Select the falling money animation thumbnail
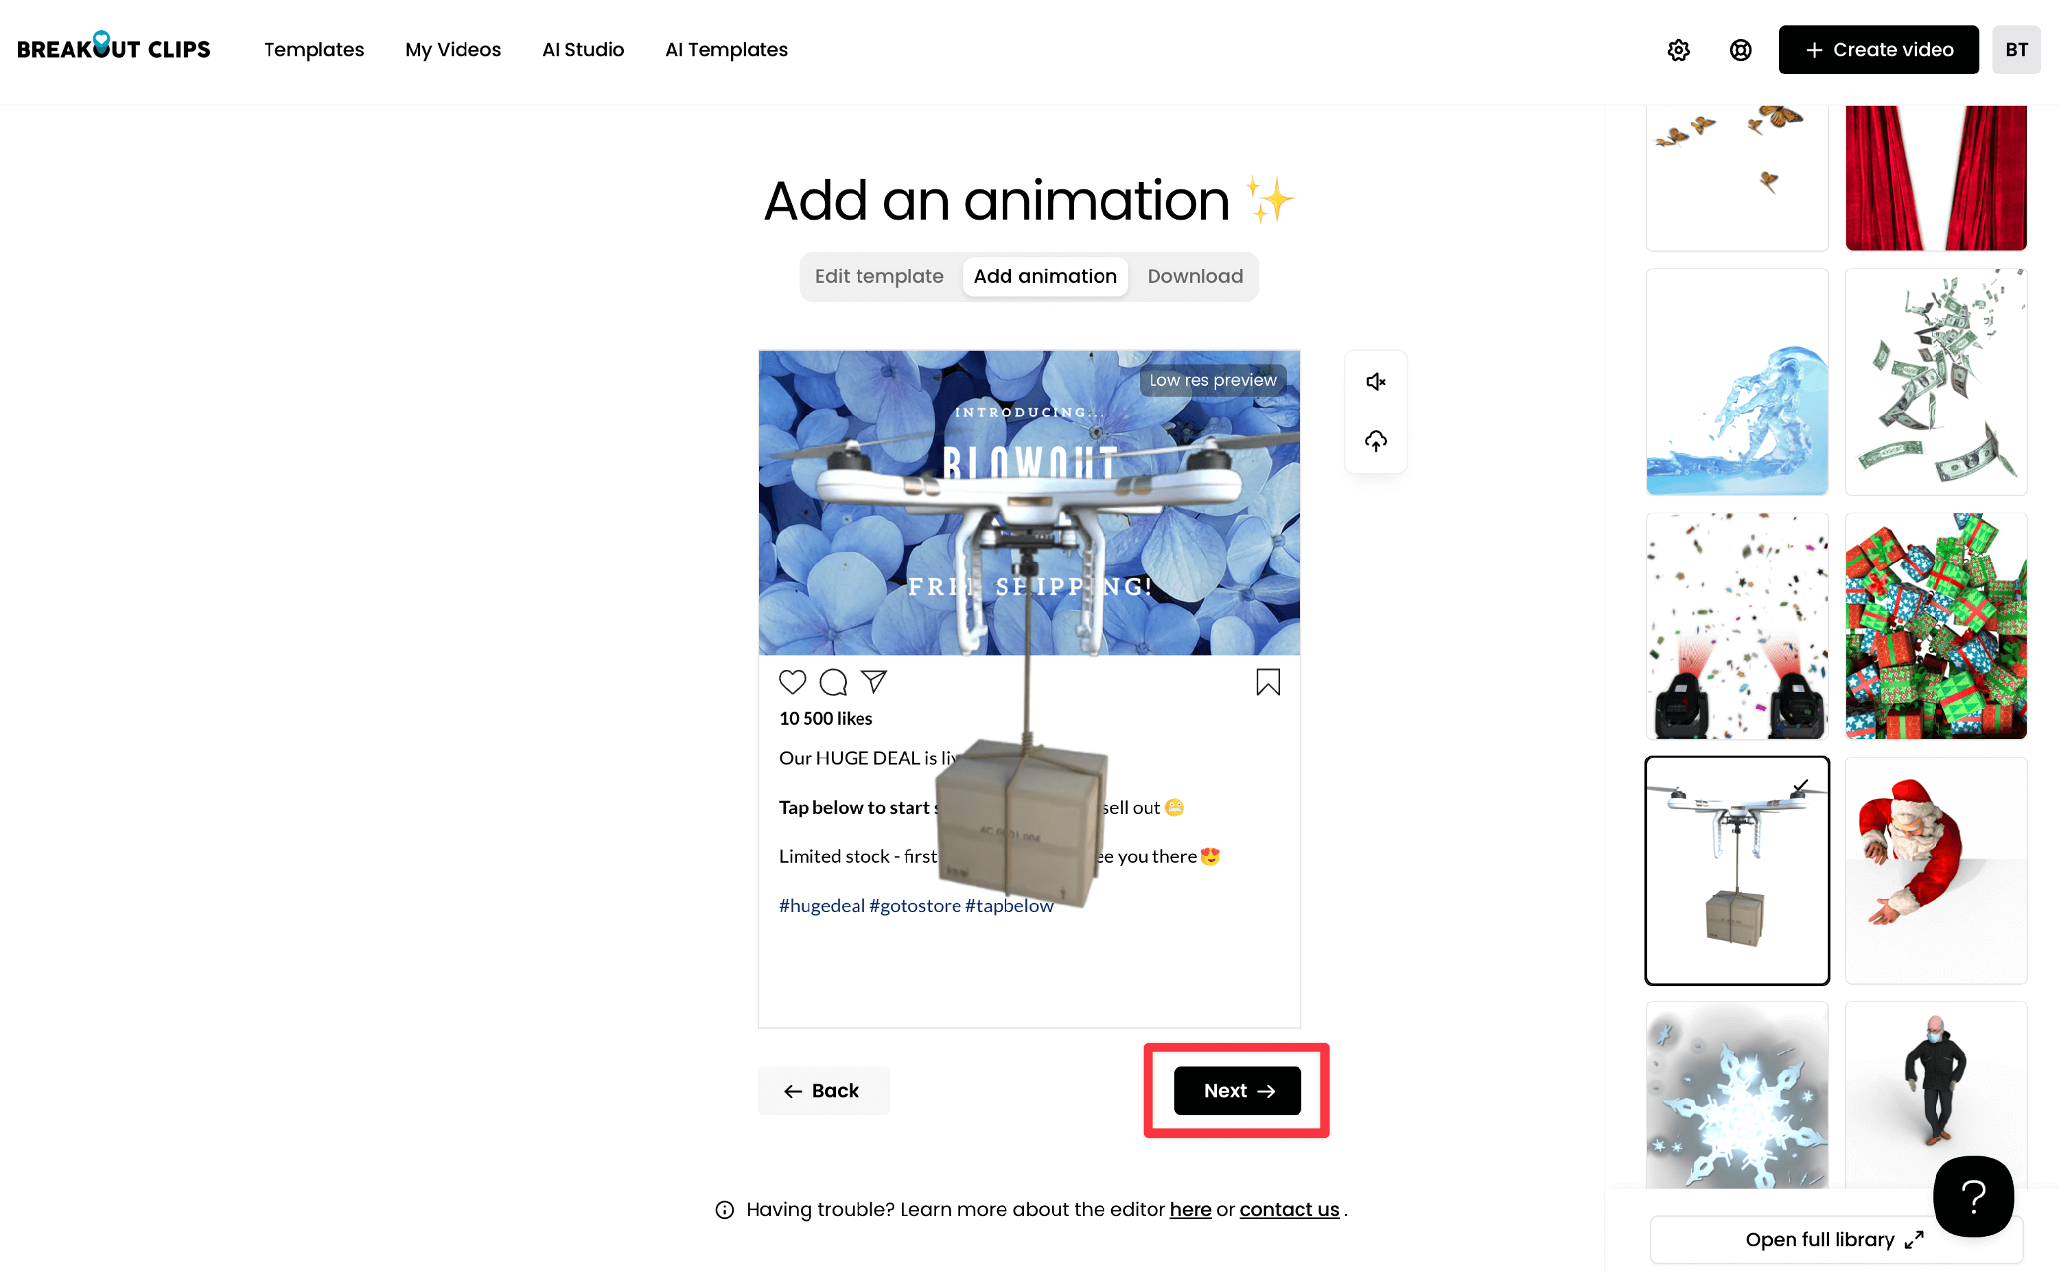The image size is (2059, 1271). click(x=1935, y=382)
